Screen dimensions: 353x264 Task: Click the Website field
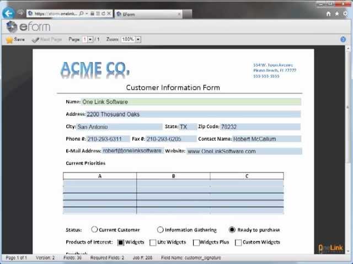(x=244, y=151)
